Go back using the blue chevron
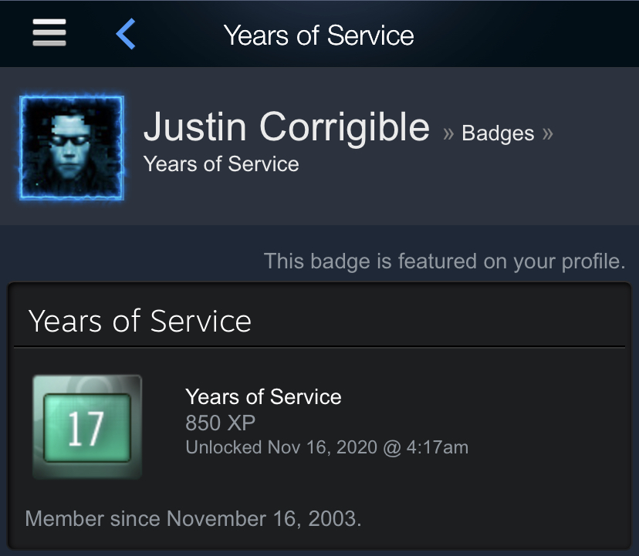The height and width of the screenshot is (556, 639). (x=126, y=34)
